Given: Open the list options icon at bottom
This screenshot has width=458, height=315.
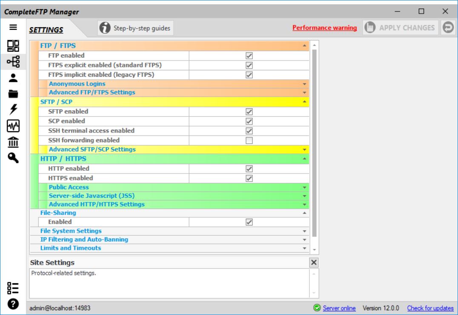Looking at the screenshot, I should (13, 288).
